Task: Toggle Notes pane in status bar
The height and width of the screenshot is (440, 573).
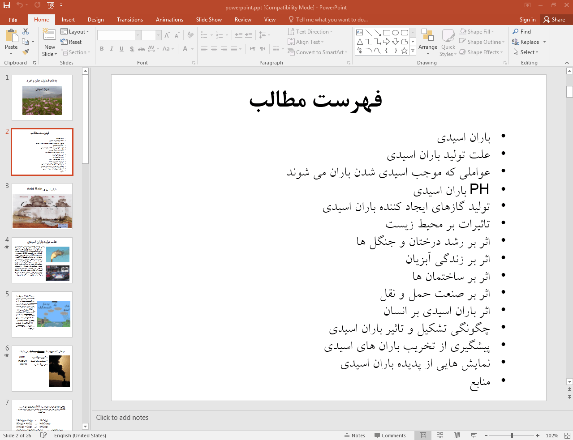Action: click(x=354, y=436)
